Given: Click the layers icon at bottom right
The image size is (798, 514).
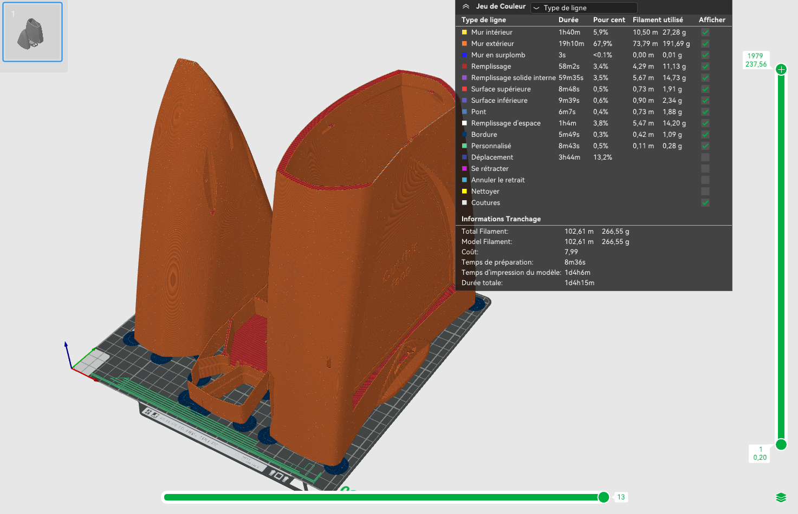Looking at the screenshot, I should point(781,498).
